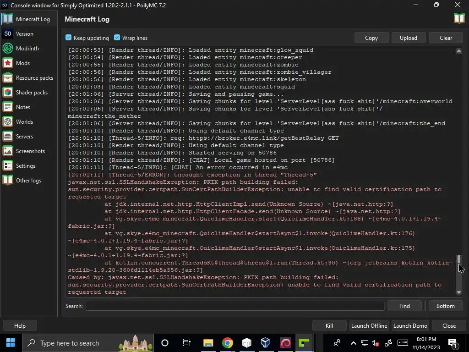Click the touch keyboard tray icon
The image size is (469, 352).
click(403, 343)
